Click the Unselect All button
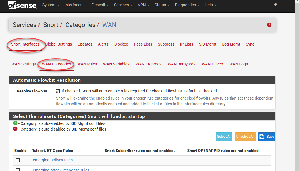This screenshot has width=299, height=171. [245, 137]
